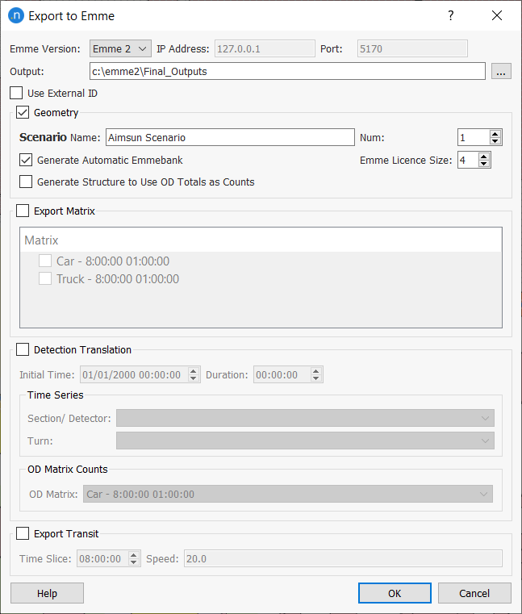This screenshot has width=522, height=614.
Task: Increase the Duration value
Action: (x=316, y=371)
